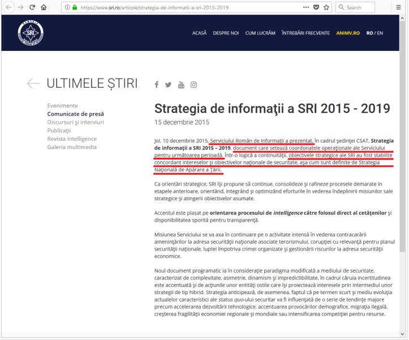This screenshot has height=340, width=409.
Task: Open Galeria multimedia sidebar link
Action: point(72,147)
